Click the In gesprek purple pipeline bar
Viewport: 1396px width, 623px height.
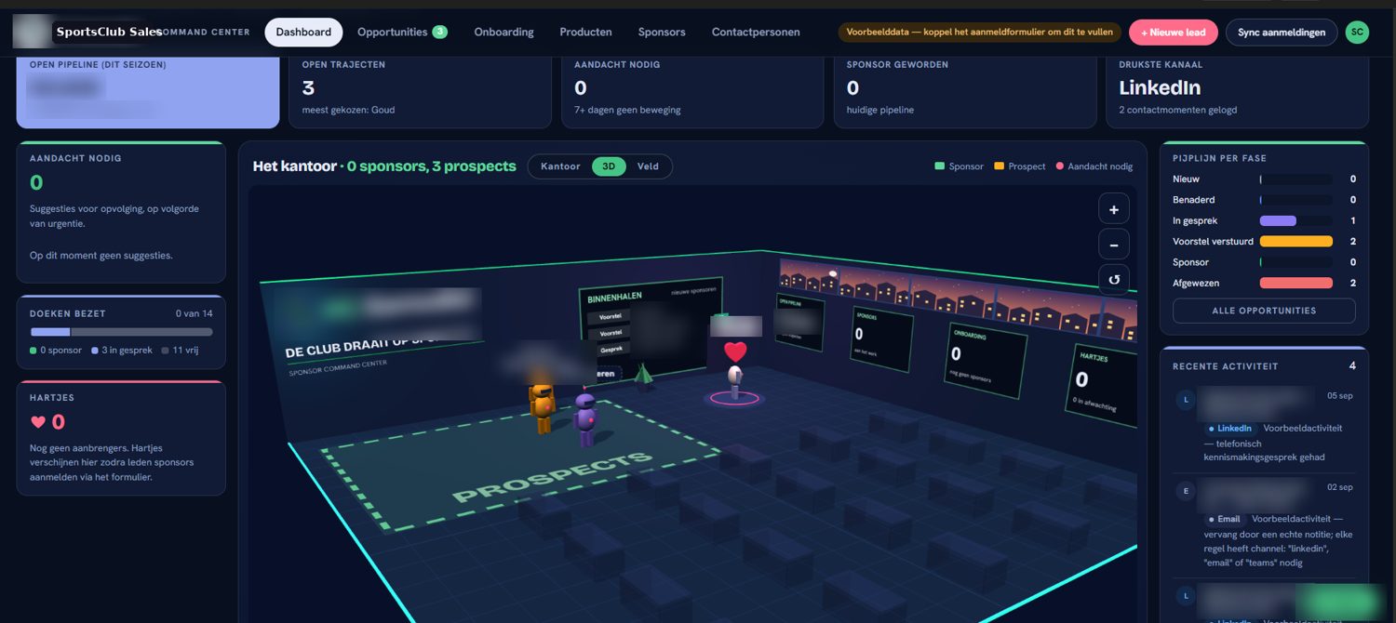1277,220
